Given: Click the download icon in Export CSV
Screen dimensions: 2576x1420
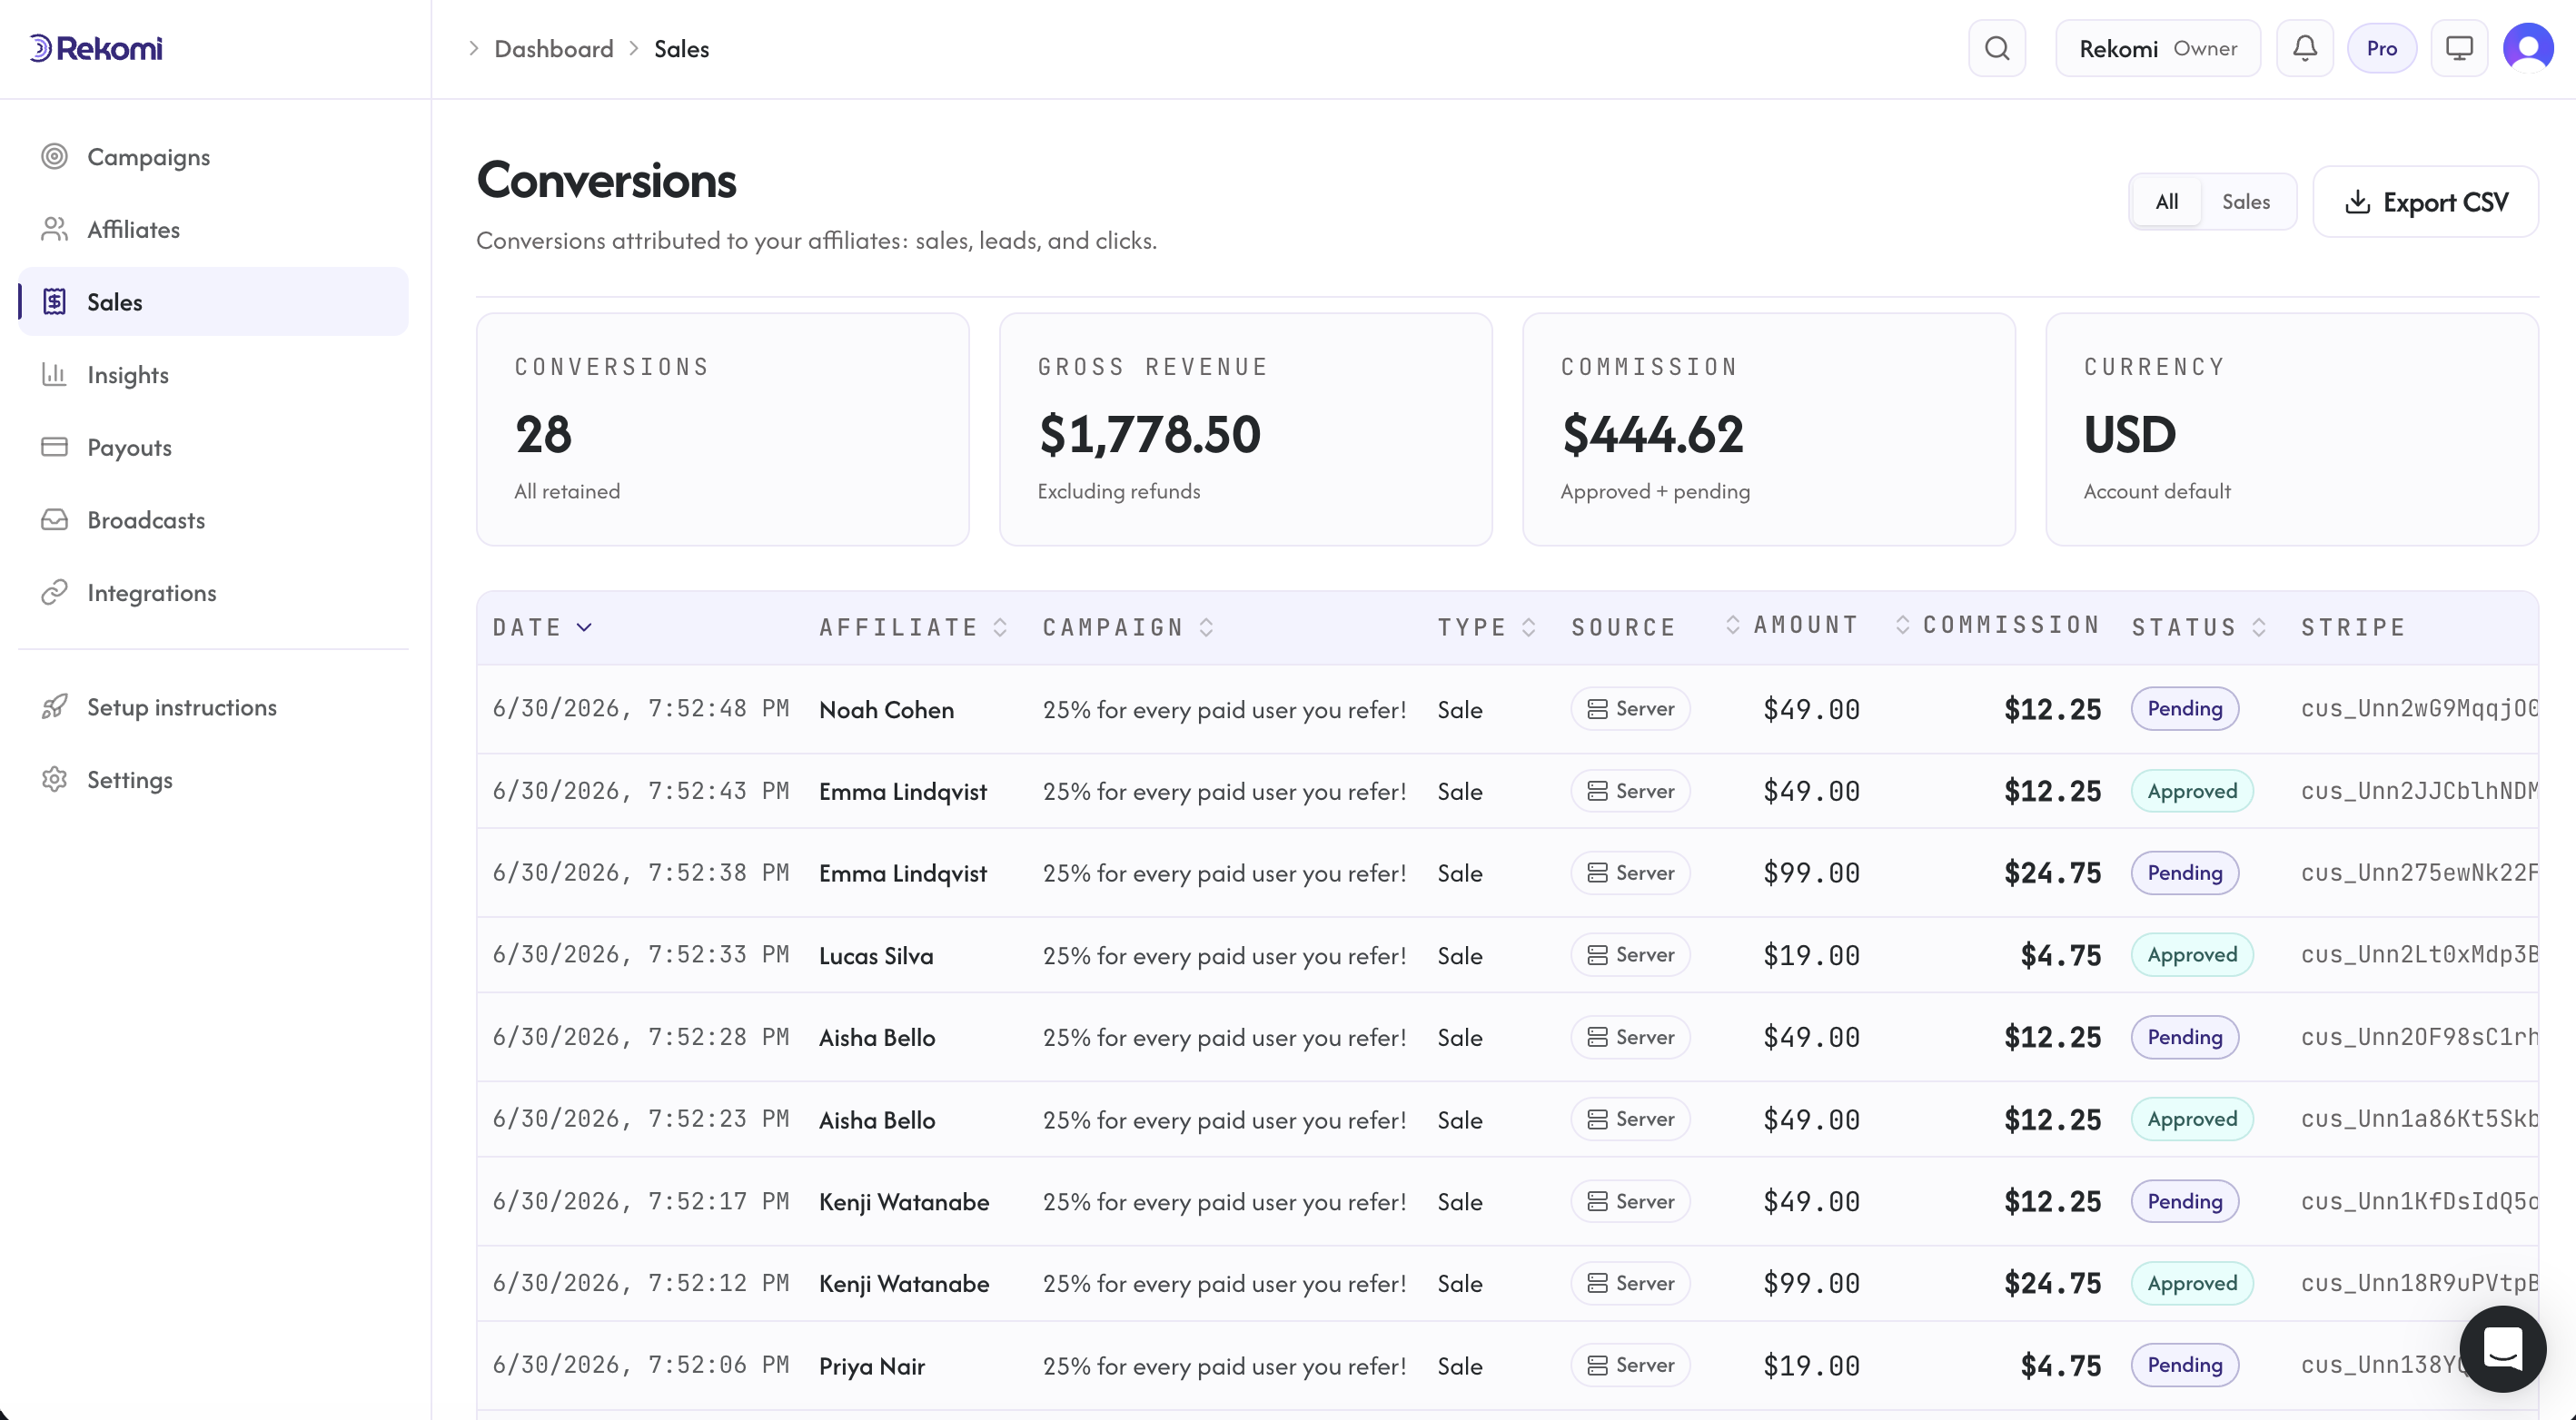Looking at the screenshot, I should tap(2357, 202).
